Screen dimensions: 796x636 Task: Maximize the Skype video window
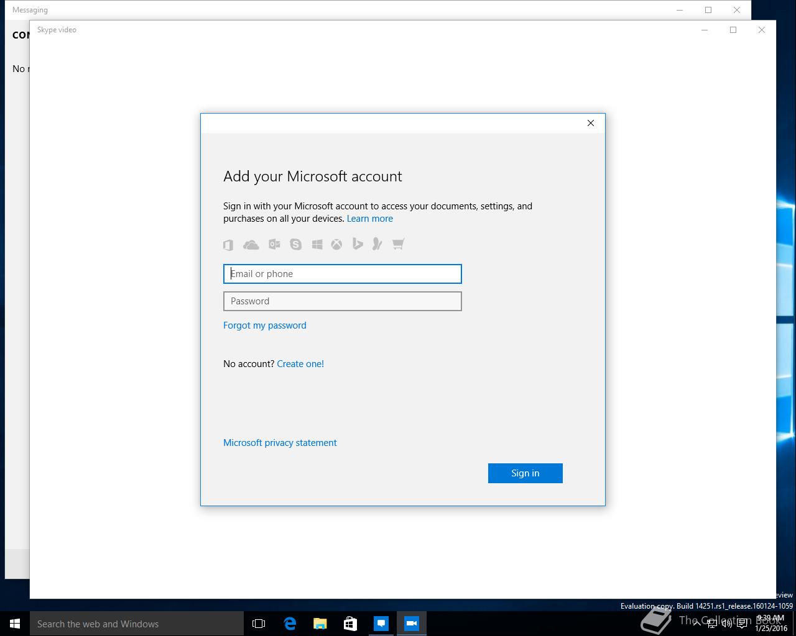pos(733,30)
